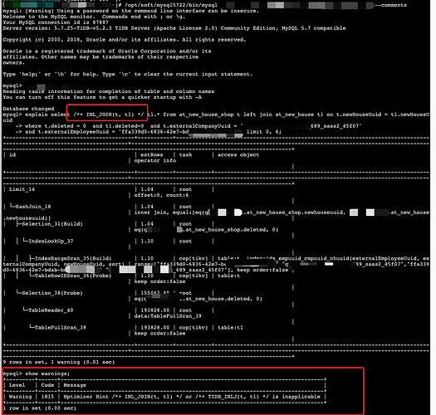
Task: Click the operator info column header
Action: (x=155, y=161)
